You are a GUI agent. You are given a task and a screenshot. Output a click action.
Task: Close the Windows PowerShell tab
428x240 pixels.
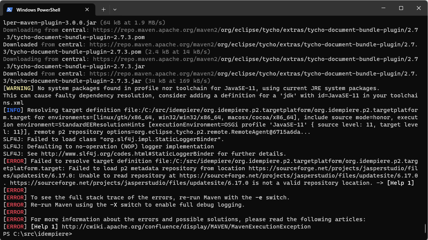click(87, 10)
